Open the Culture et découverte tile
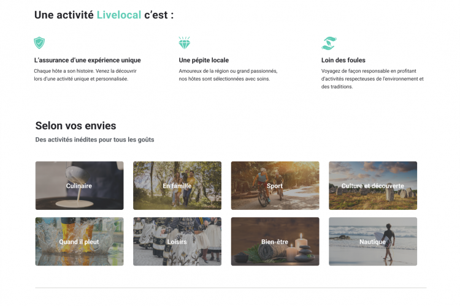 pyautogui.click(x=373, y=185)
